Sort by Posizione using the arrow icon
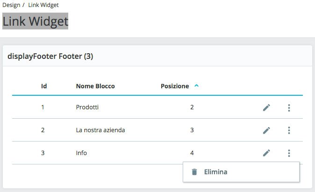Viewport: 315px width, 192px height. (196, 86)
